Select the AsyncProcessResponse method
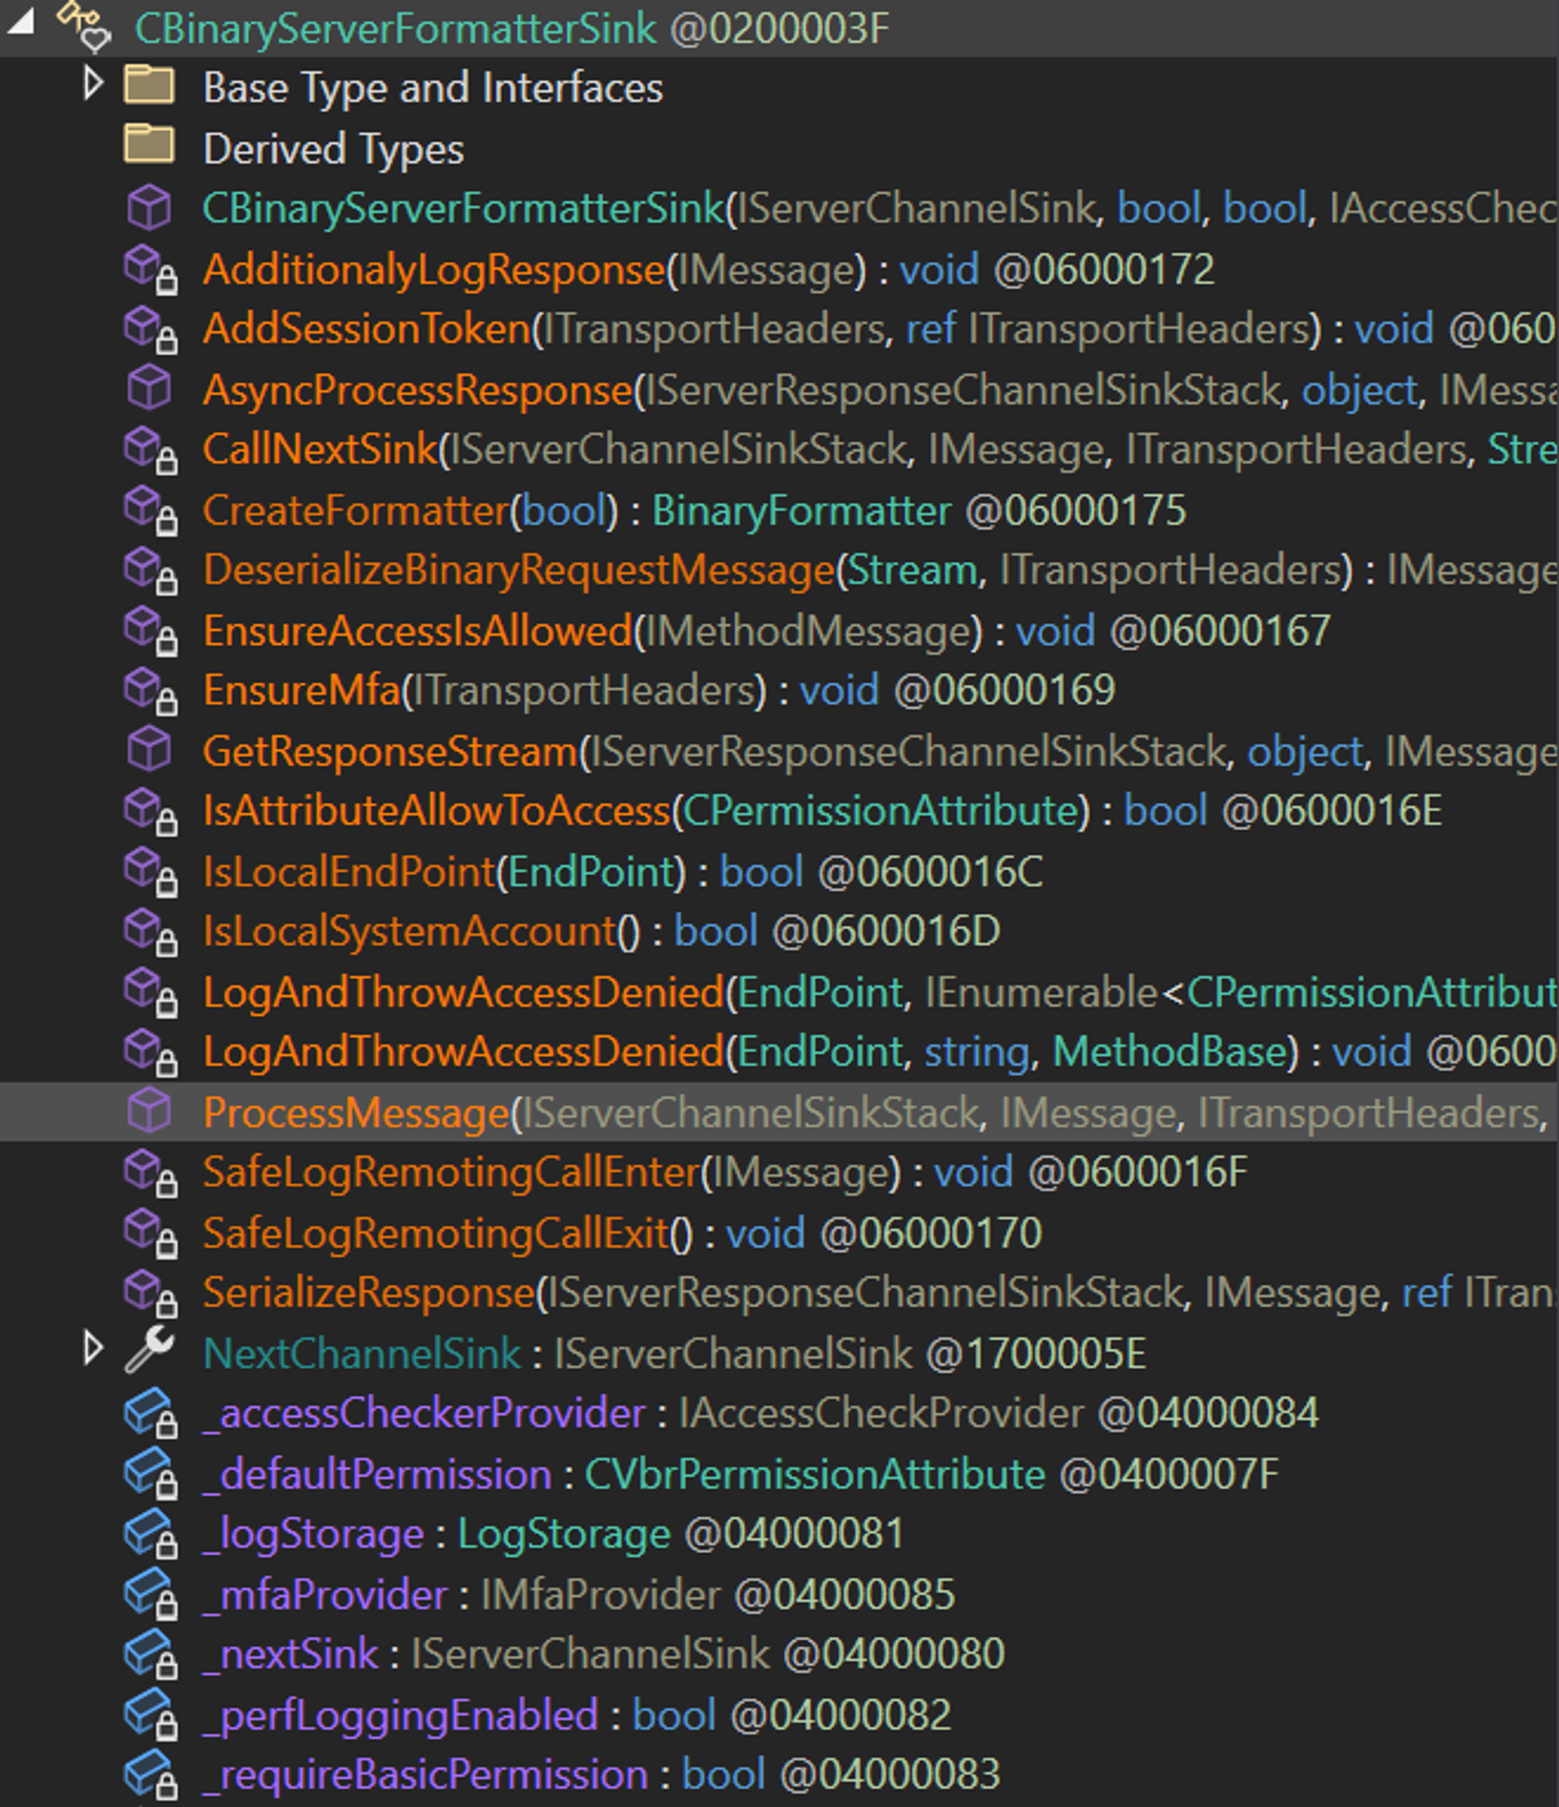The width and height of the screenshot is (1559, 1807). (417, 390)
